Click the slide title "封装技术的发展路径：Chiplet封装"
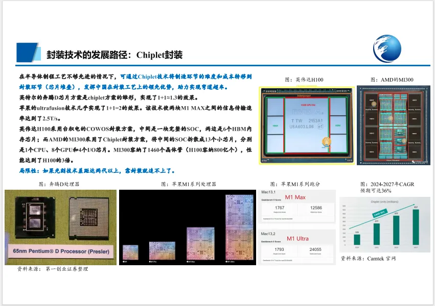Viewport: 435px width, 306px height. [115, 55]
